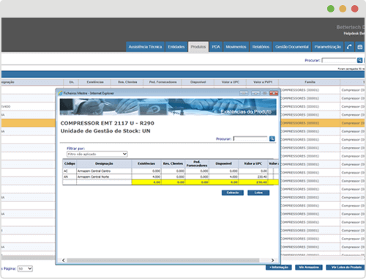Switch to the Produtos tab
The width and height of the screenshot is (366, 279).
pos(198,47)
